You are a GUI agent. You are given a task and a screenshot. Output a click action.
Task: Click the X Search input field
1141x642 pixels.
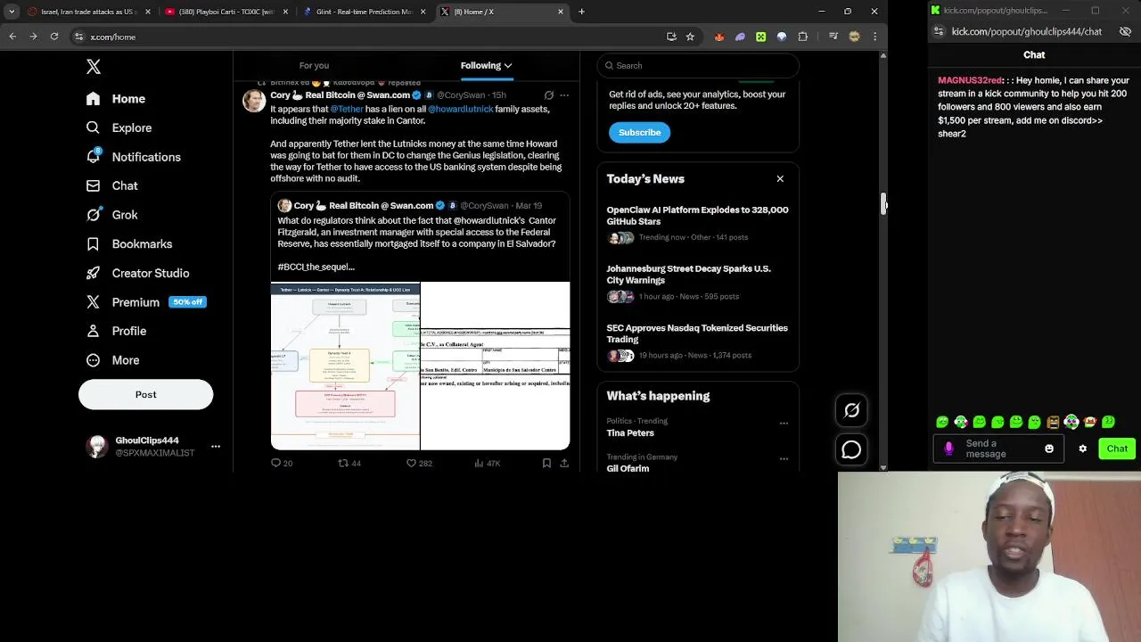click(x=698, y=65)
